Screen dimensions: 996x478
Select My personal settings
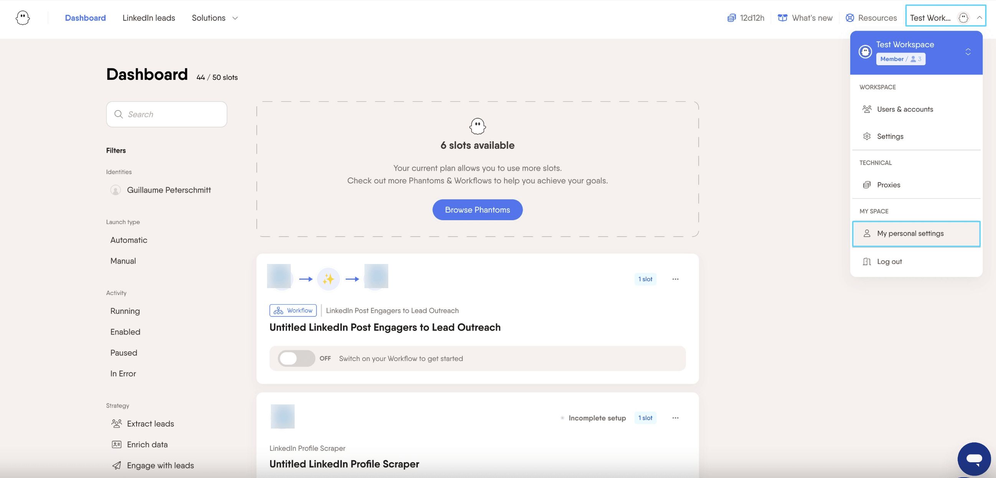916,234
